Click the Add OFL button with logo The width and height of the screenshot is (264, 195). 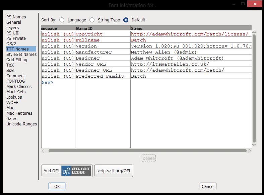[67, 171]
